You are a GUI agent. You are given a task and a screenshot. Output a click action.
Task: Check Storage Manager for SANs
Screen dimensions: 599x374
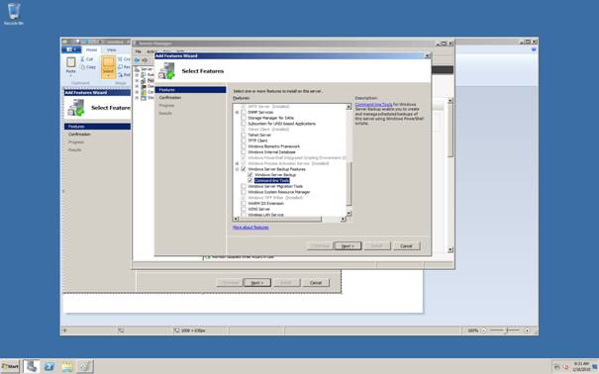point(244,118)
